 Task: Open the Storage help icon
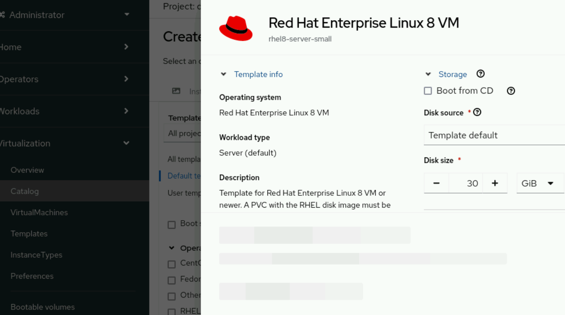point(481,74)
